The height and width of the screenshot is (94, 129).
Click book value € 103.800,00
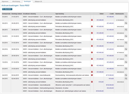(x=120, y=20)
